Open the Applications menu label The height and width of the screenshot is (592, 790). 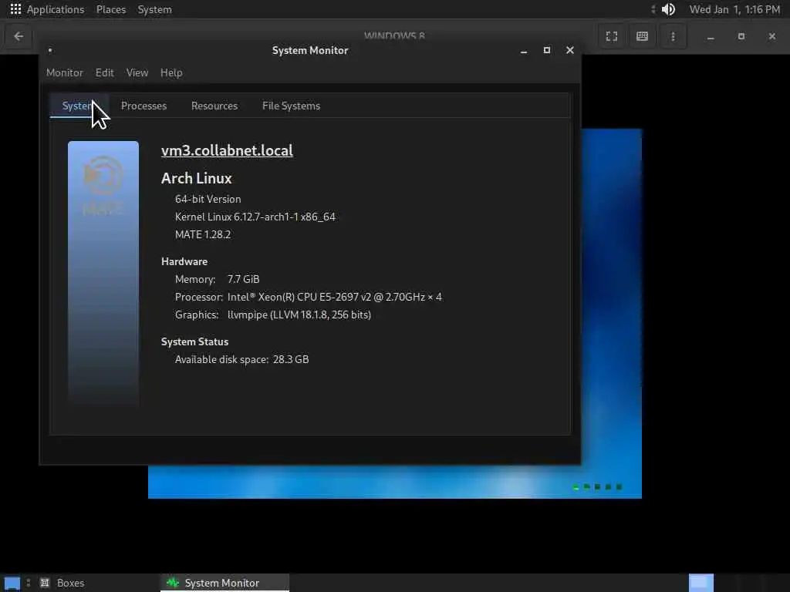tap(56, 9)
